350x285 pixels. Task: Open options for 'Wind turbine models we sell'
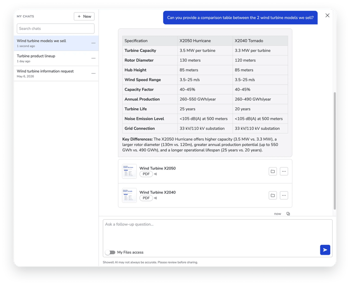94,43
